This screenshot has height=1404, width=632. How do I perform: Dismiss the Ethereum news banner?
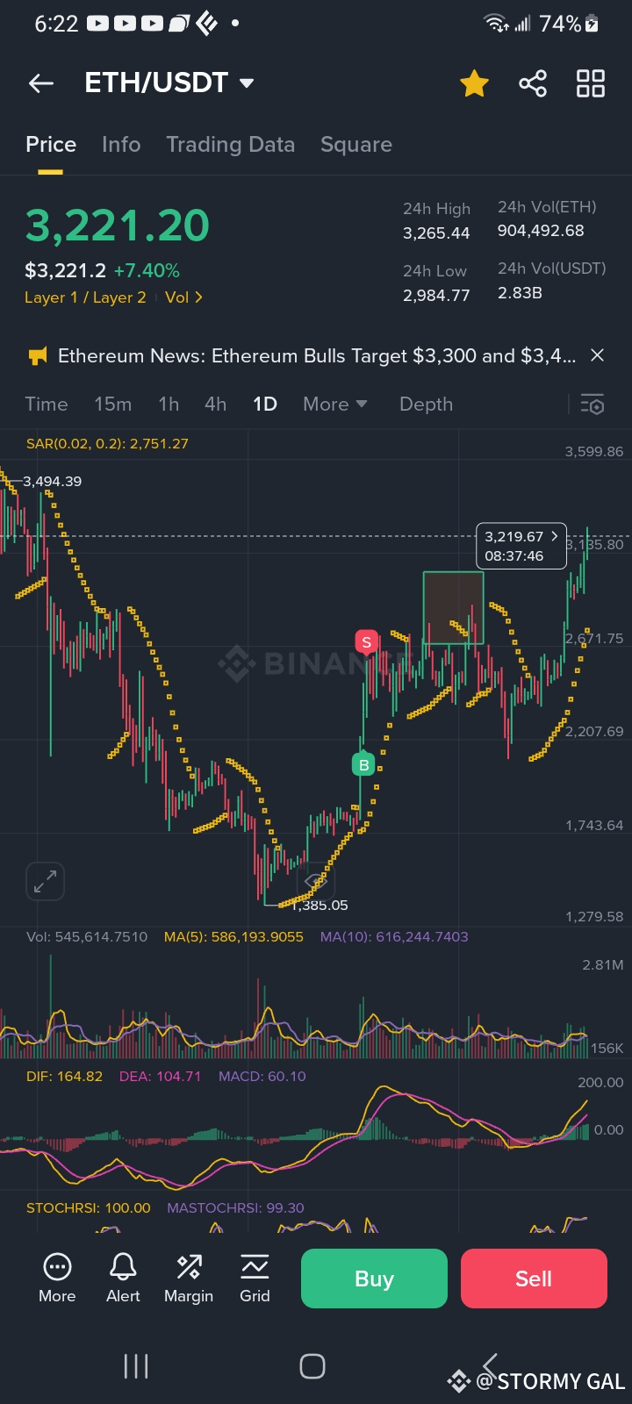tap(598, 355)
